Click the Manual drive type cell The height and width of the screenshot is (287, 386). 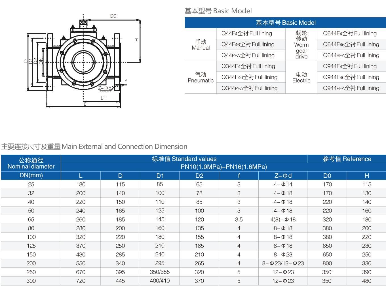point(201,45)
